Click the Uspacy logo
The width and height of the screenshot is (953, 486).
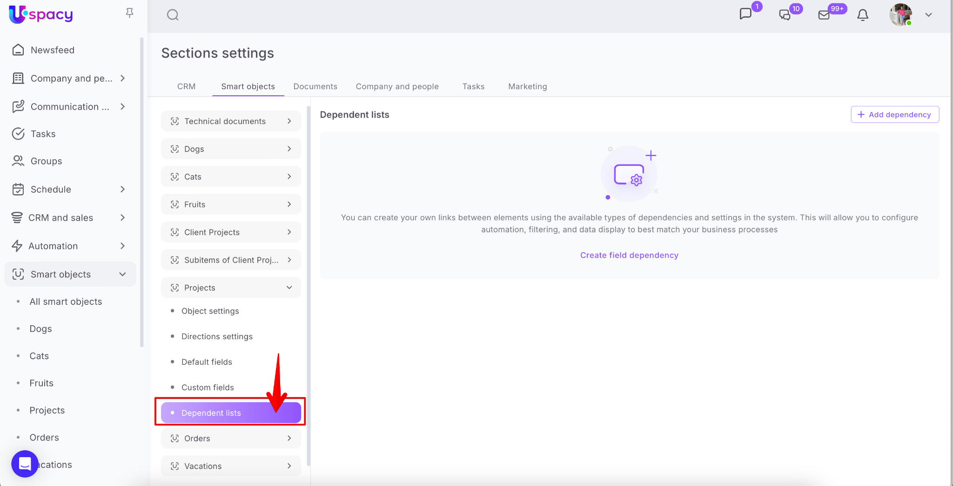coord(41,14)
